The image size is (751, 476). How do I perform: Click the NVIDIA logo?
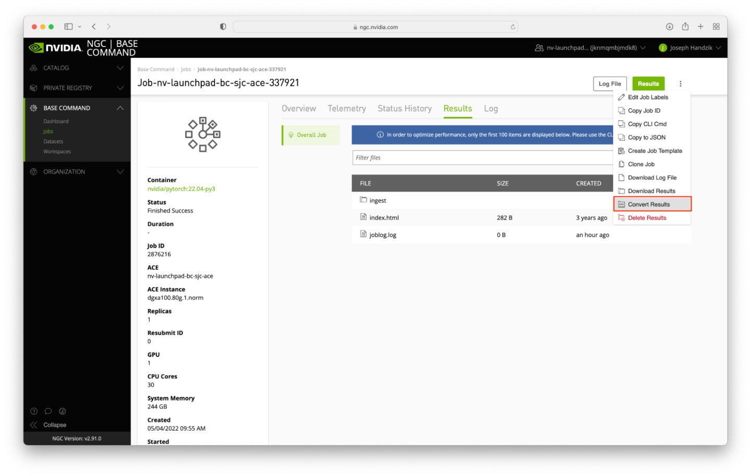(55, 48)
